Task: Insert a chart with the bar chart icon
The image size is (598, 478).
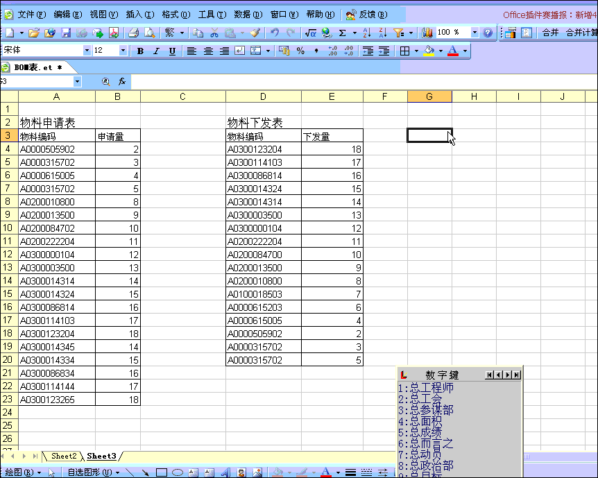Action: tap(427, 33)
